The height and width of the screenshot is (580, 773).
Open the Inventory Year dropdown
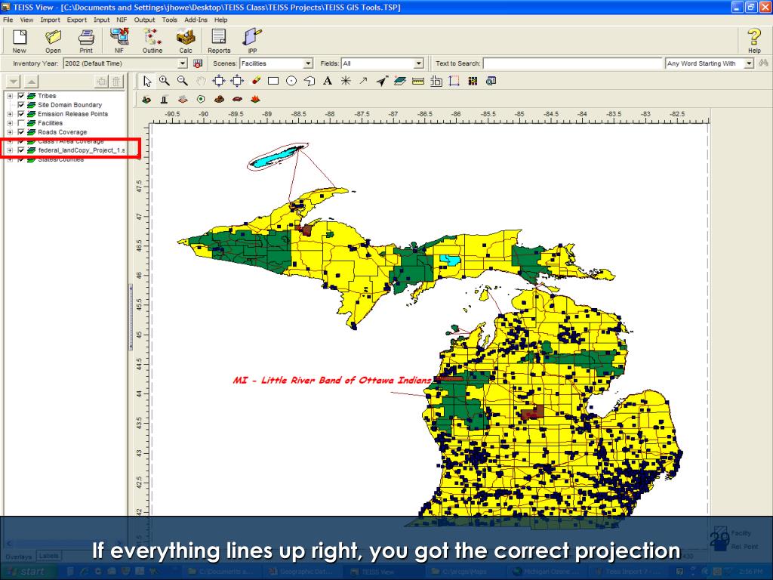183,63
